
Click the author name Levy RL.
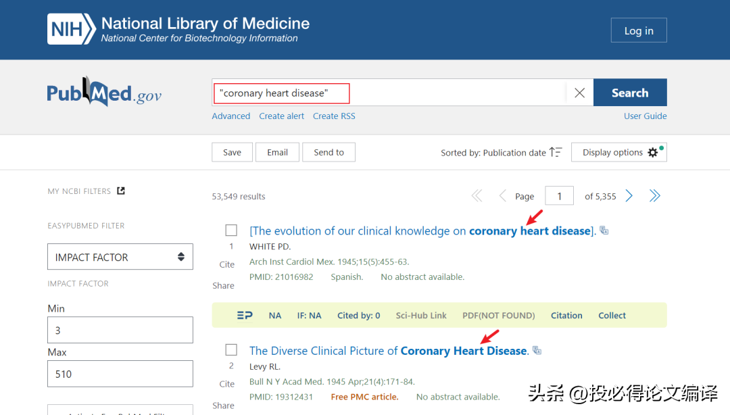[265, 366]
